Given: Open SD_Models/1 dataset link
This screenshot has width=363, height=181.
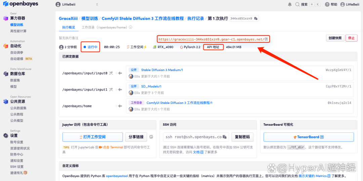Looking at the screenshot, I should click(x=151, y=86).
